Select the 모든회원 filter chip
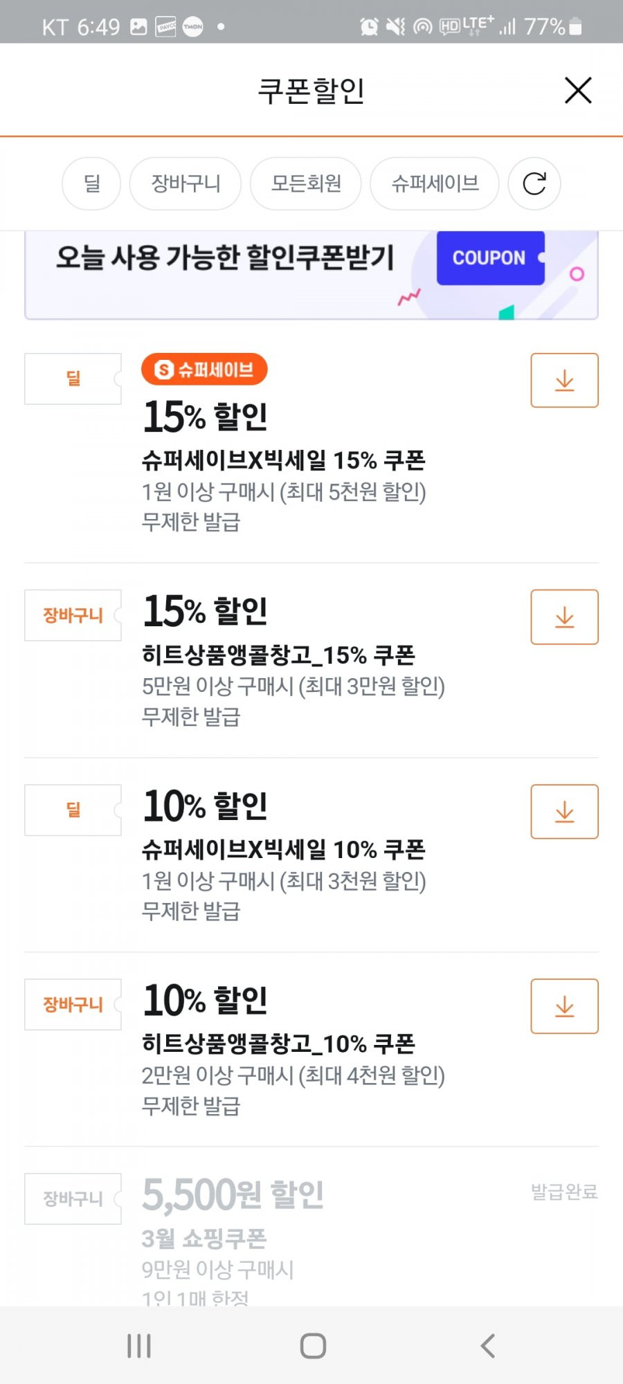This screenshot has height=1384, width=623. (306, 183)
